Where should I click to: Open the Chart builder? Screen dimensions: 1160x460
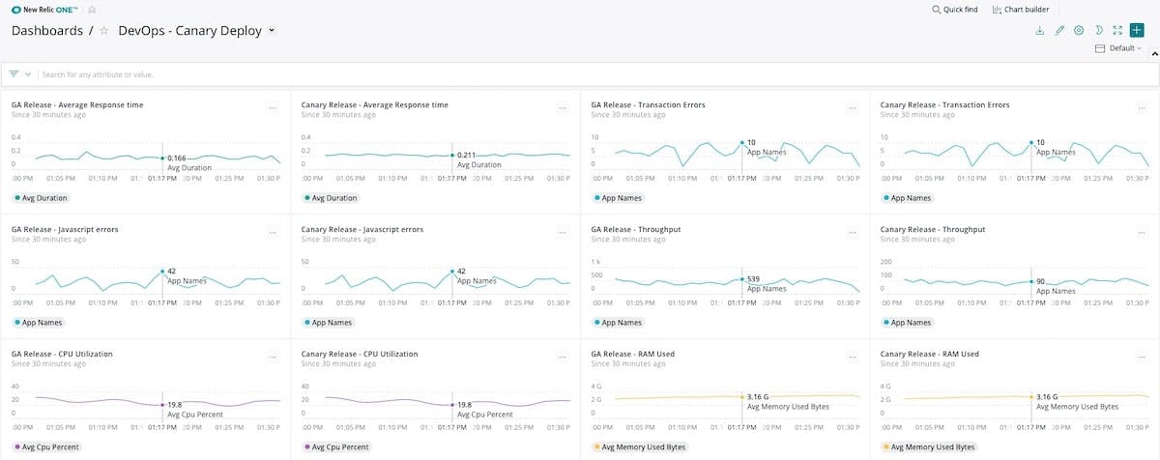[x=1021, y=9]
